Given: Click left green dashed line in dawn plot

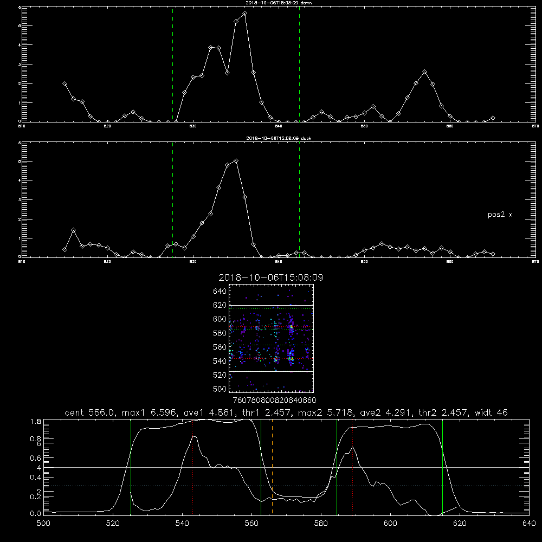Looking at the screenshot, I should tap(172, 64).
